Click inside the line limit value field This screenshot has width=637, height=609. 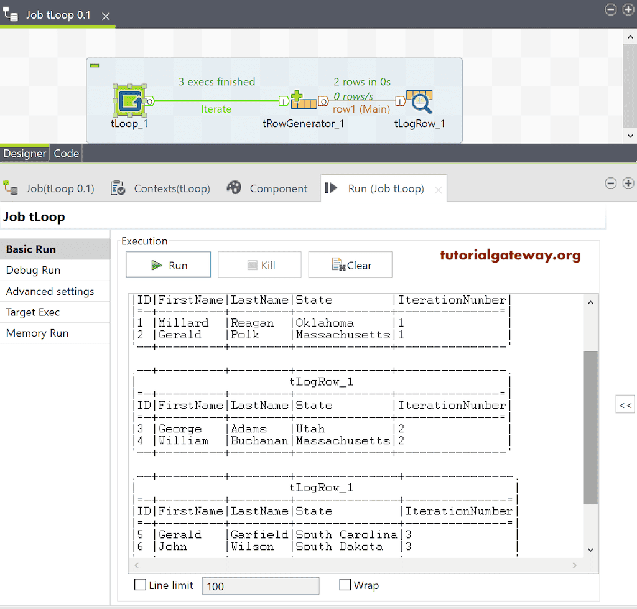(260, 585)
